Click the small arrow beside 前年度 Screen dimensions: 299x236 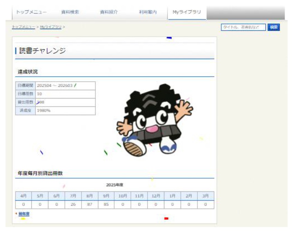[16, 213]
